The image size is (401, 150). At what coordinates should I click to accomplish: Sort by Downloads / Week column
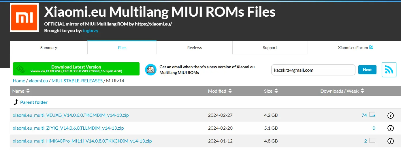coord(342,91)
